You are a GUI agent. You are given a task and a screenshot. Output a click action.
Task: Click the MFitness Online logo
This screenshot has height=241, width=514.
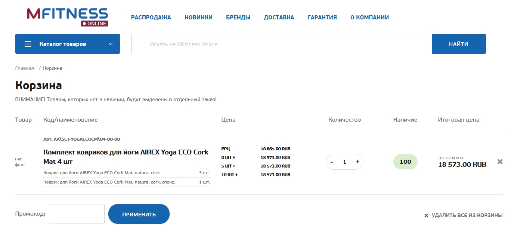68,17
